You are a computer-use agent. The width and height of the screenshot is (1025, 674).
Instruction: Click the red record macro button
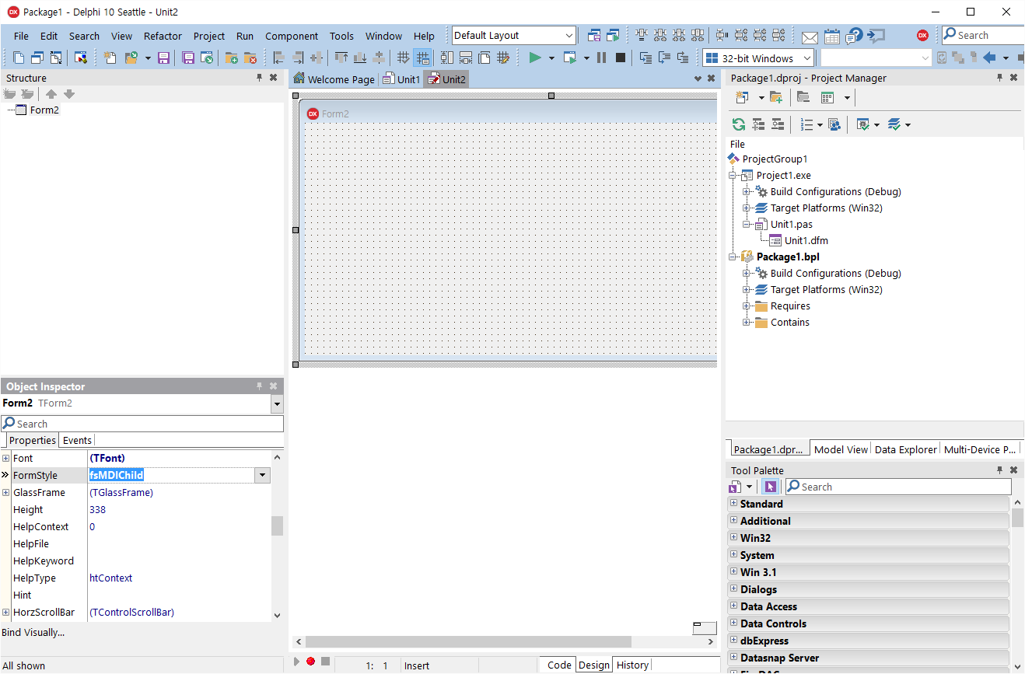pos(310,661)
